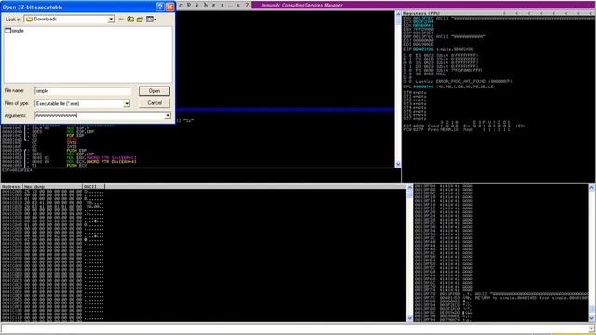Select the 'simple' executable file
The height and width of the screenshot is (335, 596).
[15, 31]
